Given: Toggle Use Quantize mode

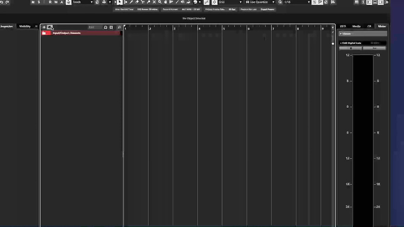Looking at the screenshot, I should pos(256,2).
